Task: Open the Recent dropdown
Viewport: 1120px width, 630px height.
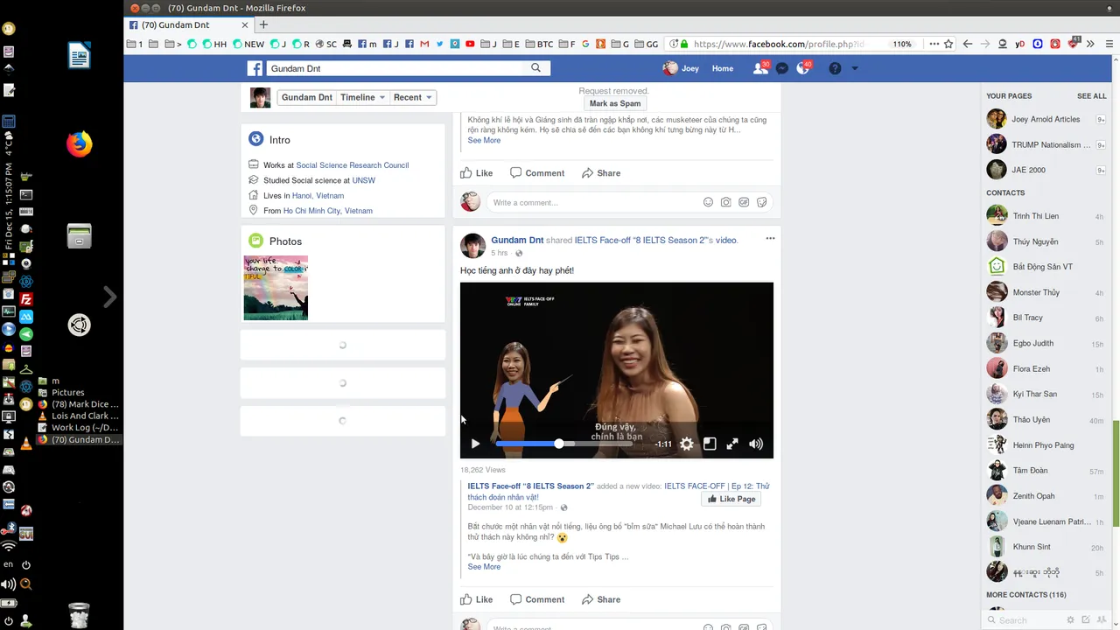Action: [412, 97]
